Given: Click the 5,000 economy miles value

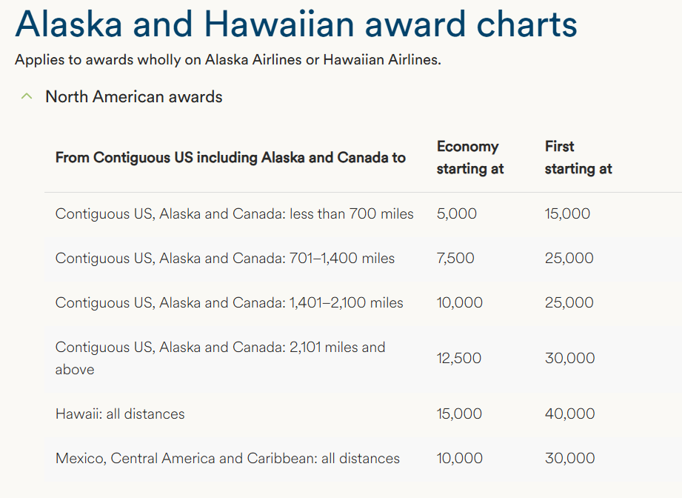Looking at the screenshot, I should click(457, 214).
